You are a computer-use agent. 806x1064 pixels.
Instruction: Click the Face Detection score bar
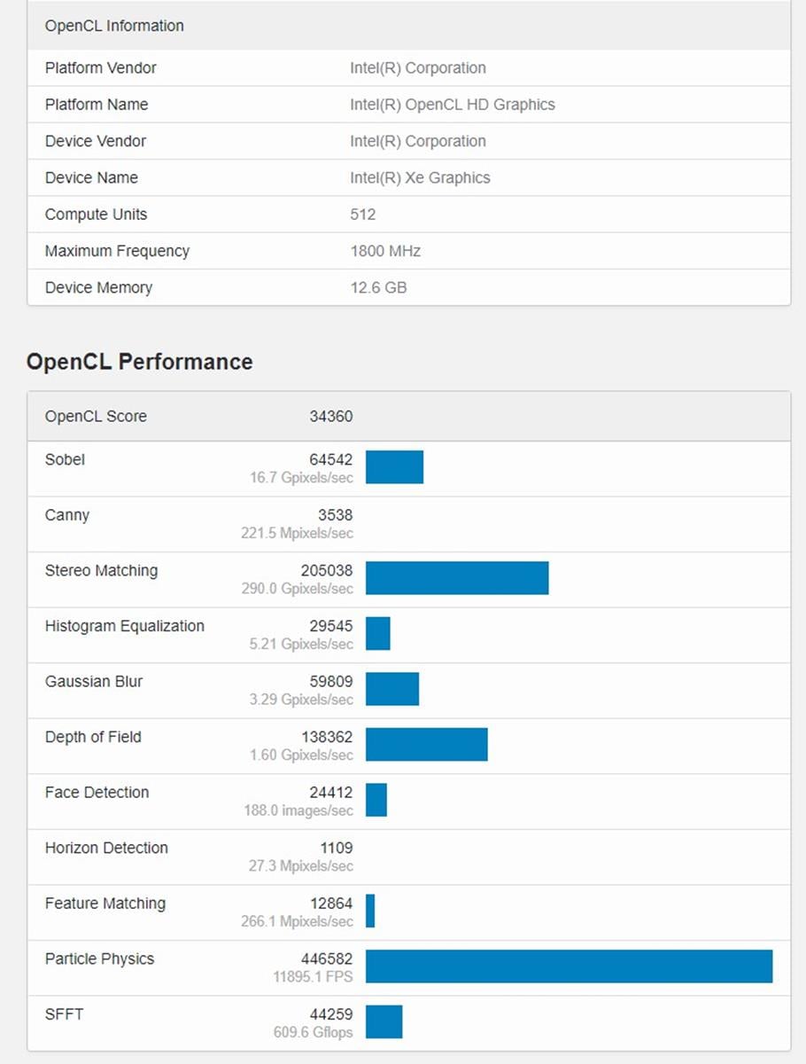click(376, 800)
